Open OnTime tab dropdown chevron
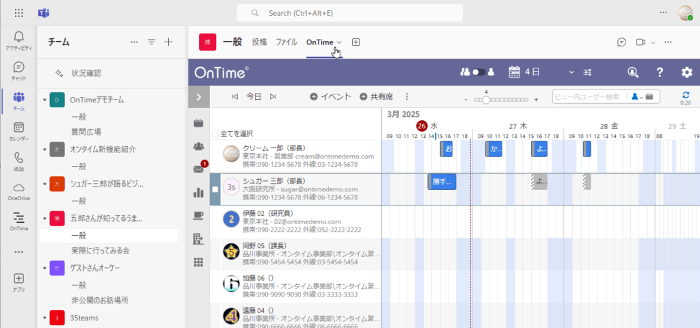Viewport: 700px width, 328px height. tap(339, 42)
